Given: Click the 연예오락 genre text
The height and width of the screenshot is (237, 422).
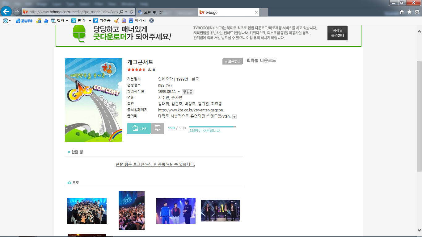Looking at the screenshot, I should 165,79.
